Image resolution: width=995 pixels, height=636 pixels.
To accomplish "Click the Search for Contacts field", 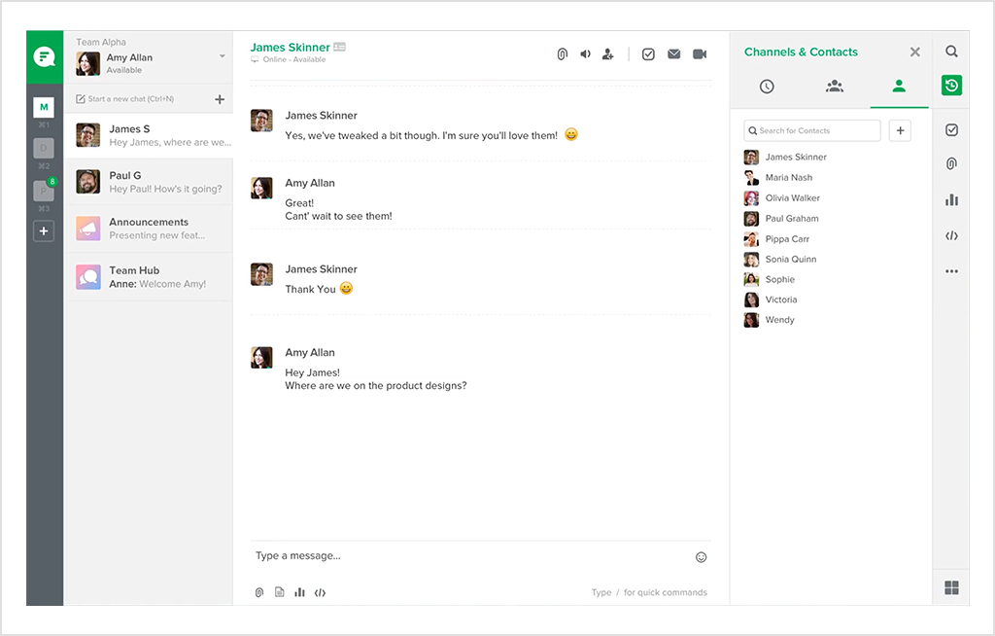I will click(x=811, y=129).
